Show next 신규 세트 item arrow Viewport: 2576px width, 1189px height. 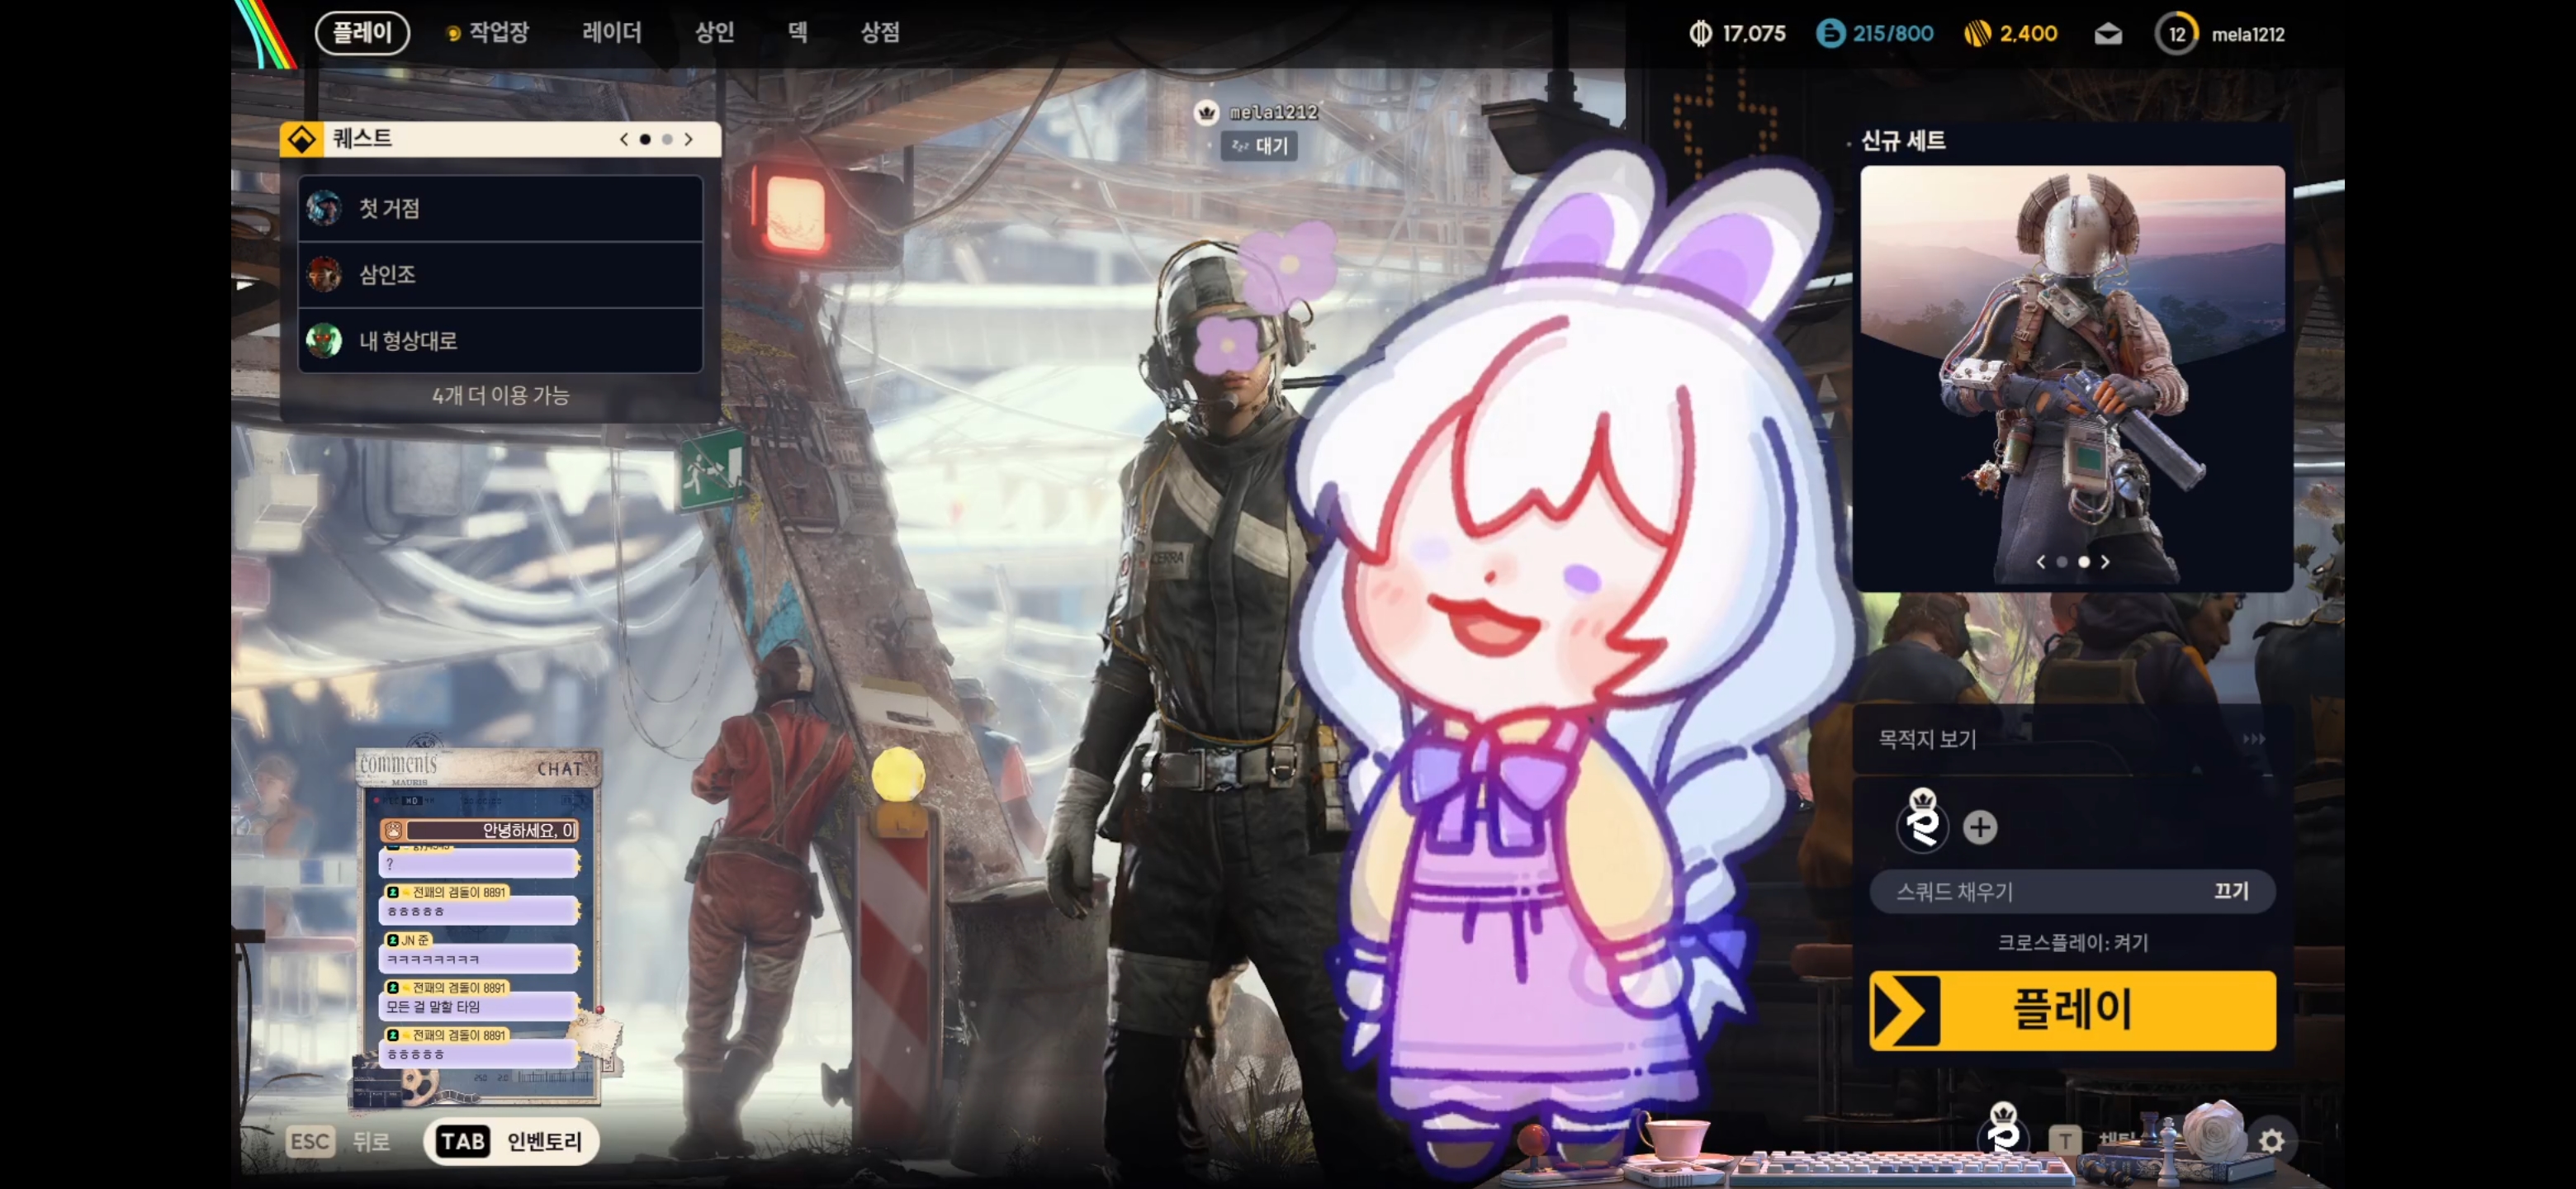(2105, 562)
